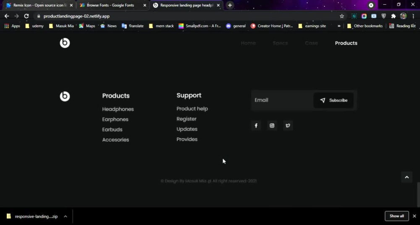
Task: Go to the Products nav link
Action: pyautogui.click(x=346, y=43)
